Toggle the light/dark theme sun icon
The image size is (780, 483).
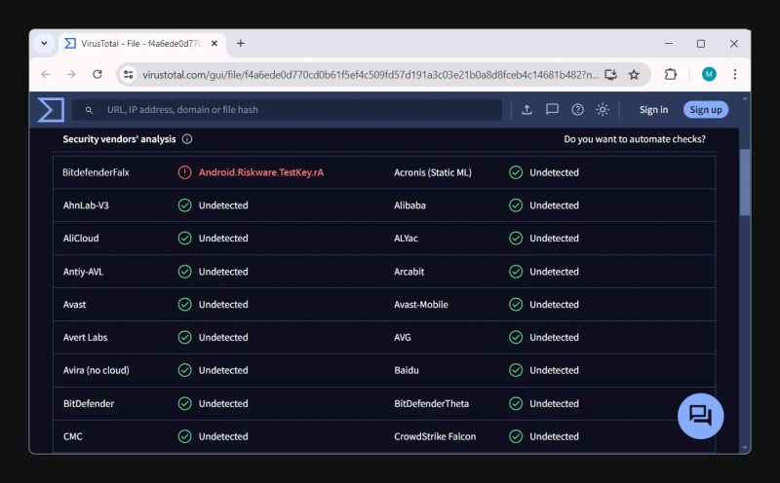point(603,110)
